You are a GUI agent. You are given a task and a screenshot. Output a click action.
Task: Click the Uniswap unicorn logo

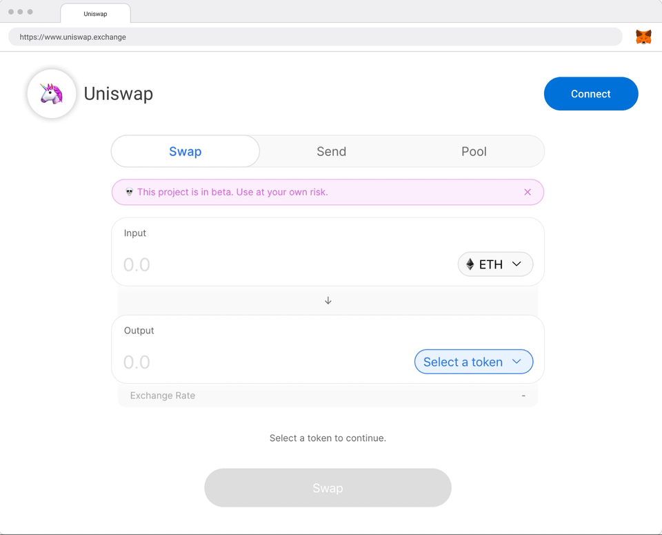point(52,94)
